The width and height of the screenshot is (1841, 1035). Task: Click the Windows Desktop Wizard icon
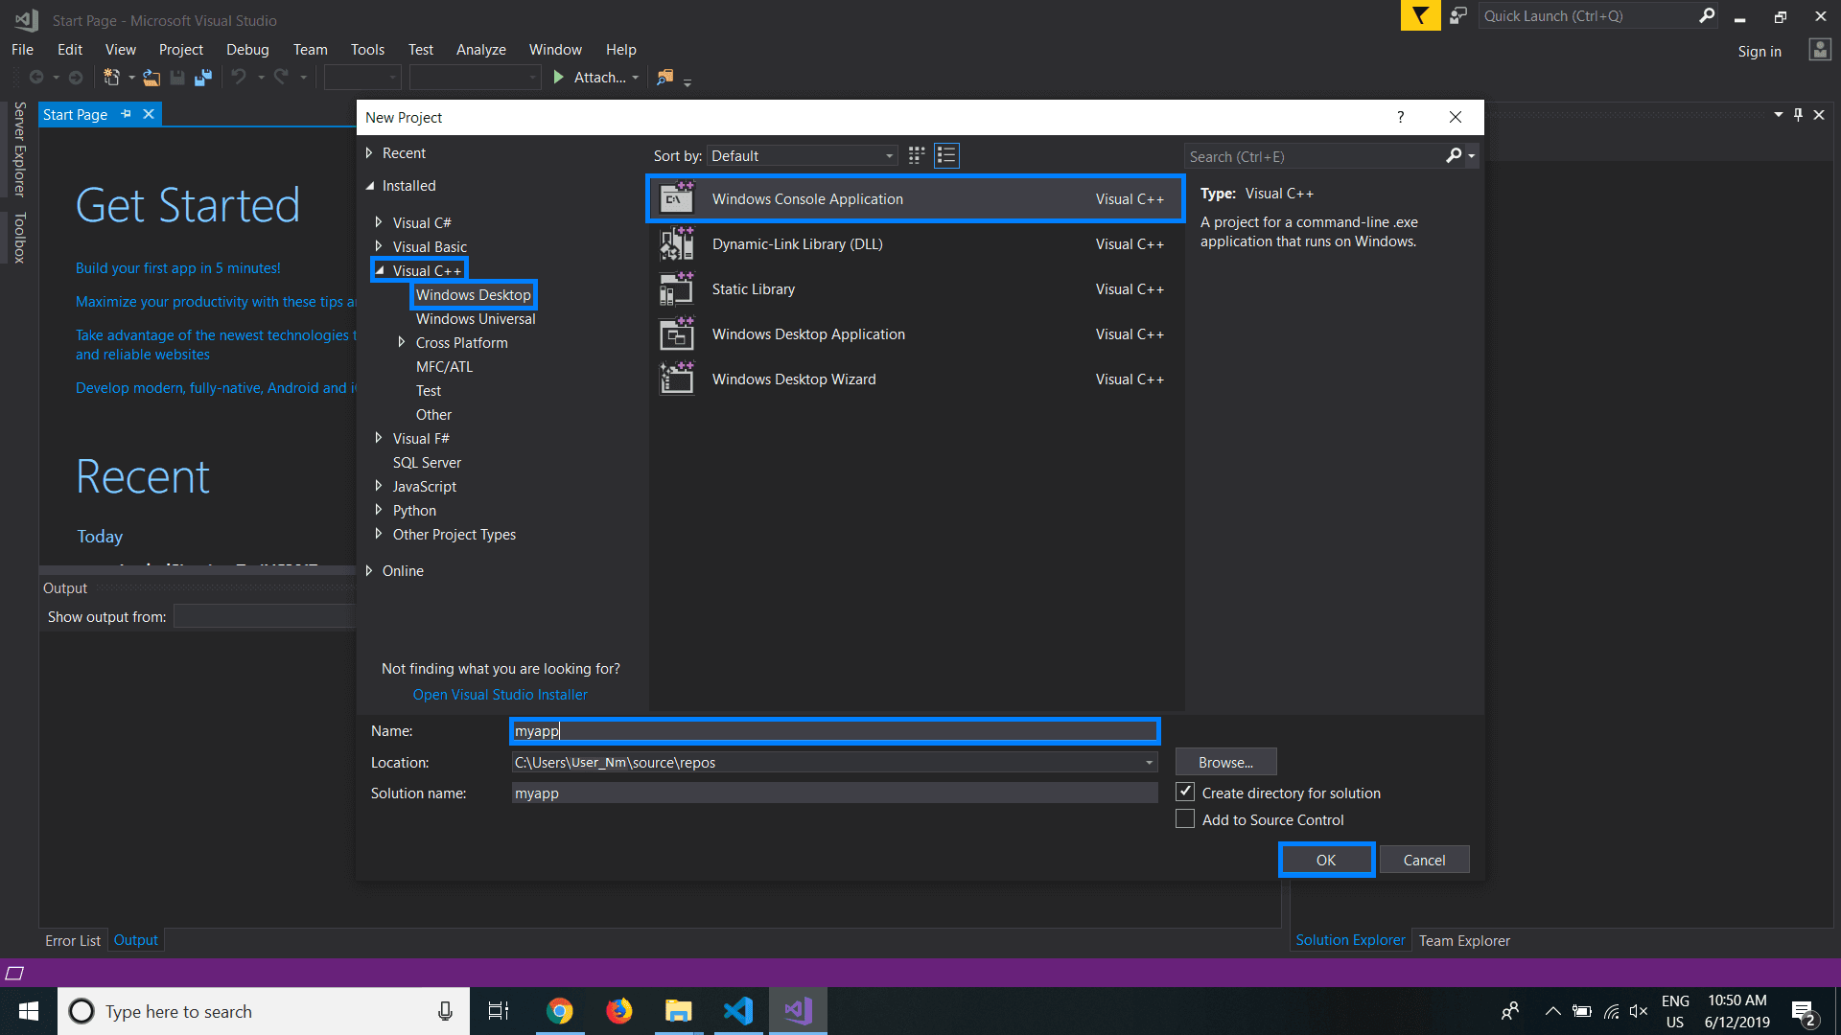click(677, 379)
